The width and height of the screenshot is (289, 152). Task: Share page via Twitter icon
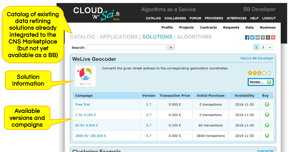pos(252,38)
